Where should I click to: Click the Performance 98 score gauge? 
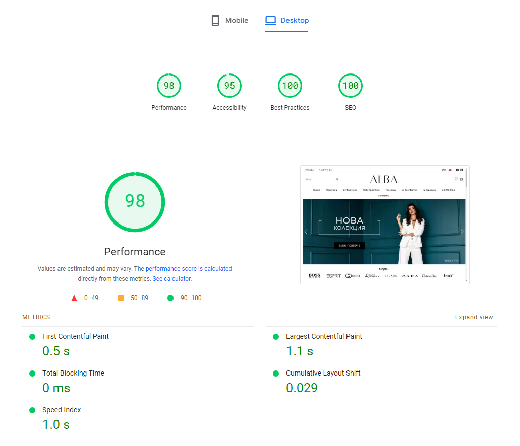pyautogui.click(x=169, y=86)
